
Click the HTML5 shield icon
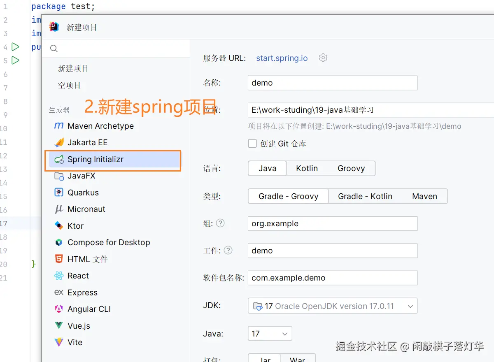(x=59, y=259)
